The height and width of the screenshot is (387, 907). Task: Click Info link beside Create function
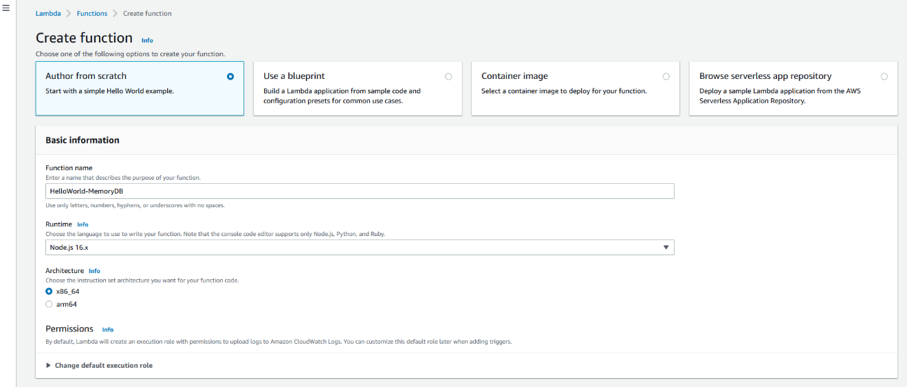pos(147,40)
